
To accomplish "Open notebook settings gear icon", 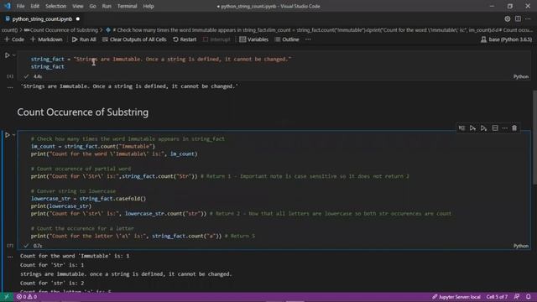I will pyautogui.click(x=507, y=19).
